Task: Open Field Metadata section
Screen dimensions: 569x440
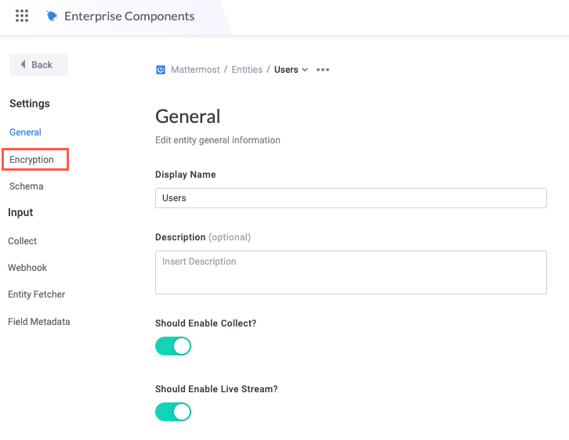Action: click(x=39, y=322)
